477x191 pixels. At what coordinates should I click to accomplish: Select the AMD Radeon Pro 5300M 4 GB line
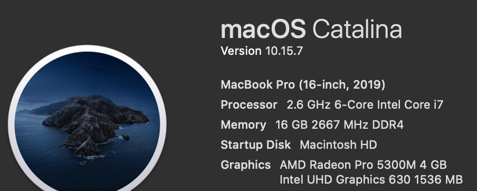pyautogui.click(x=363, y=165)
